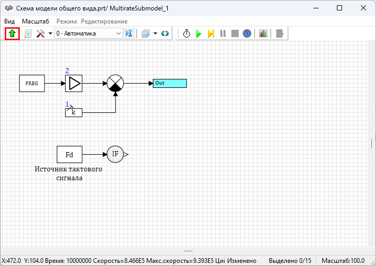Click the teal double-arrow refresh icon
The width and height of the screenshot is (376, 266).
(x=165, y=33)
